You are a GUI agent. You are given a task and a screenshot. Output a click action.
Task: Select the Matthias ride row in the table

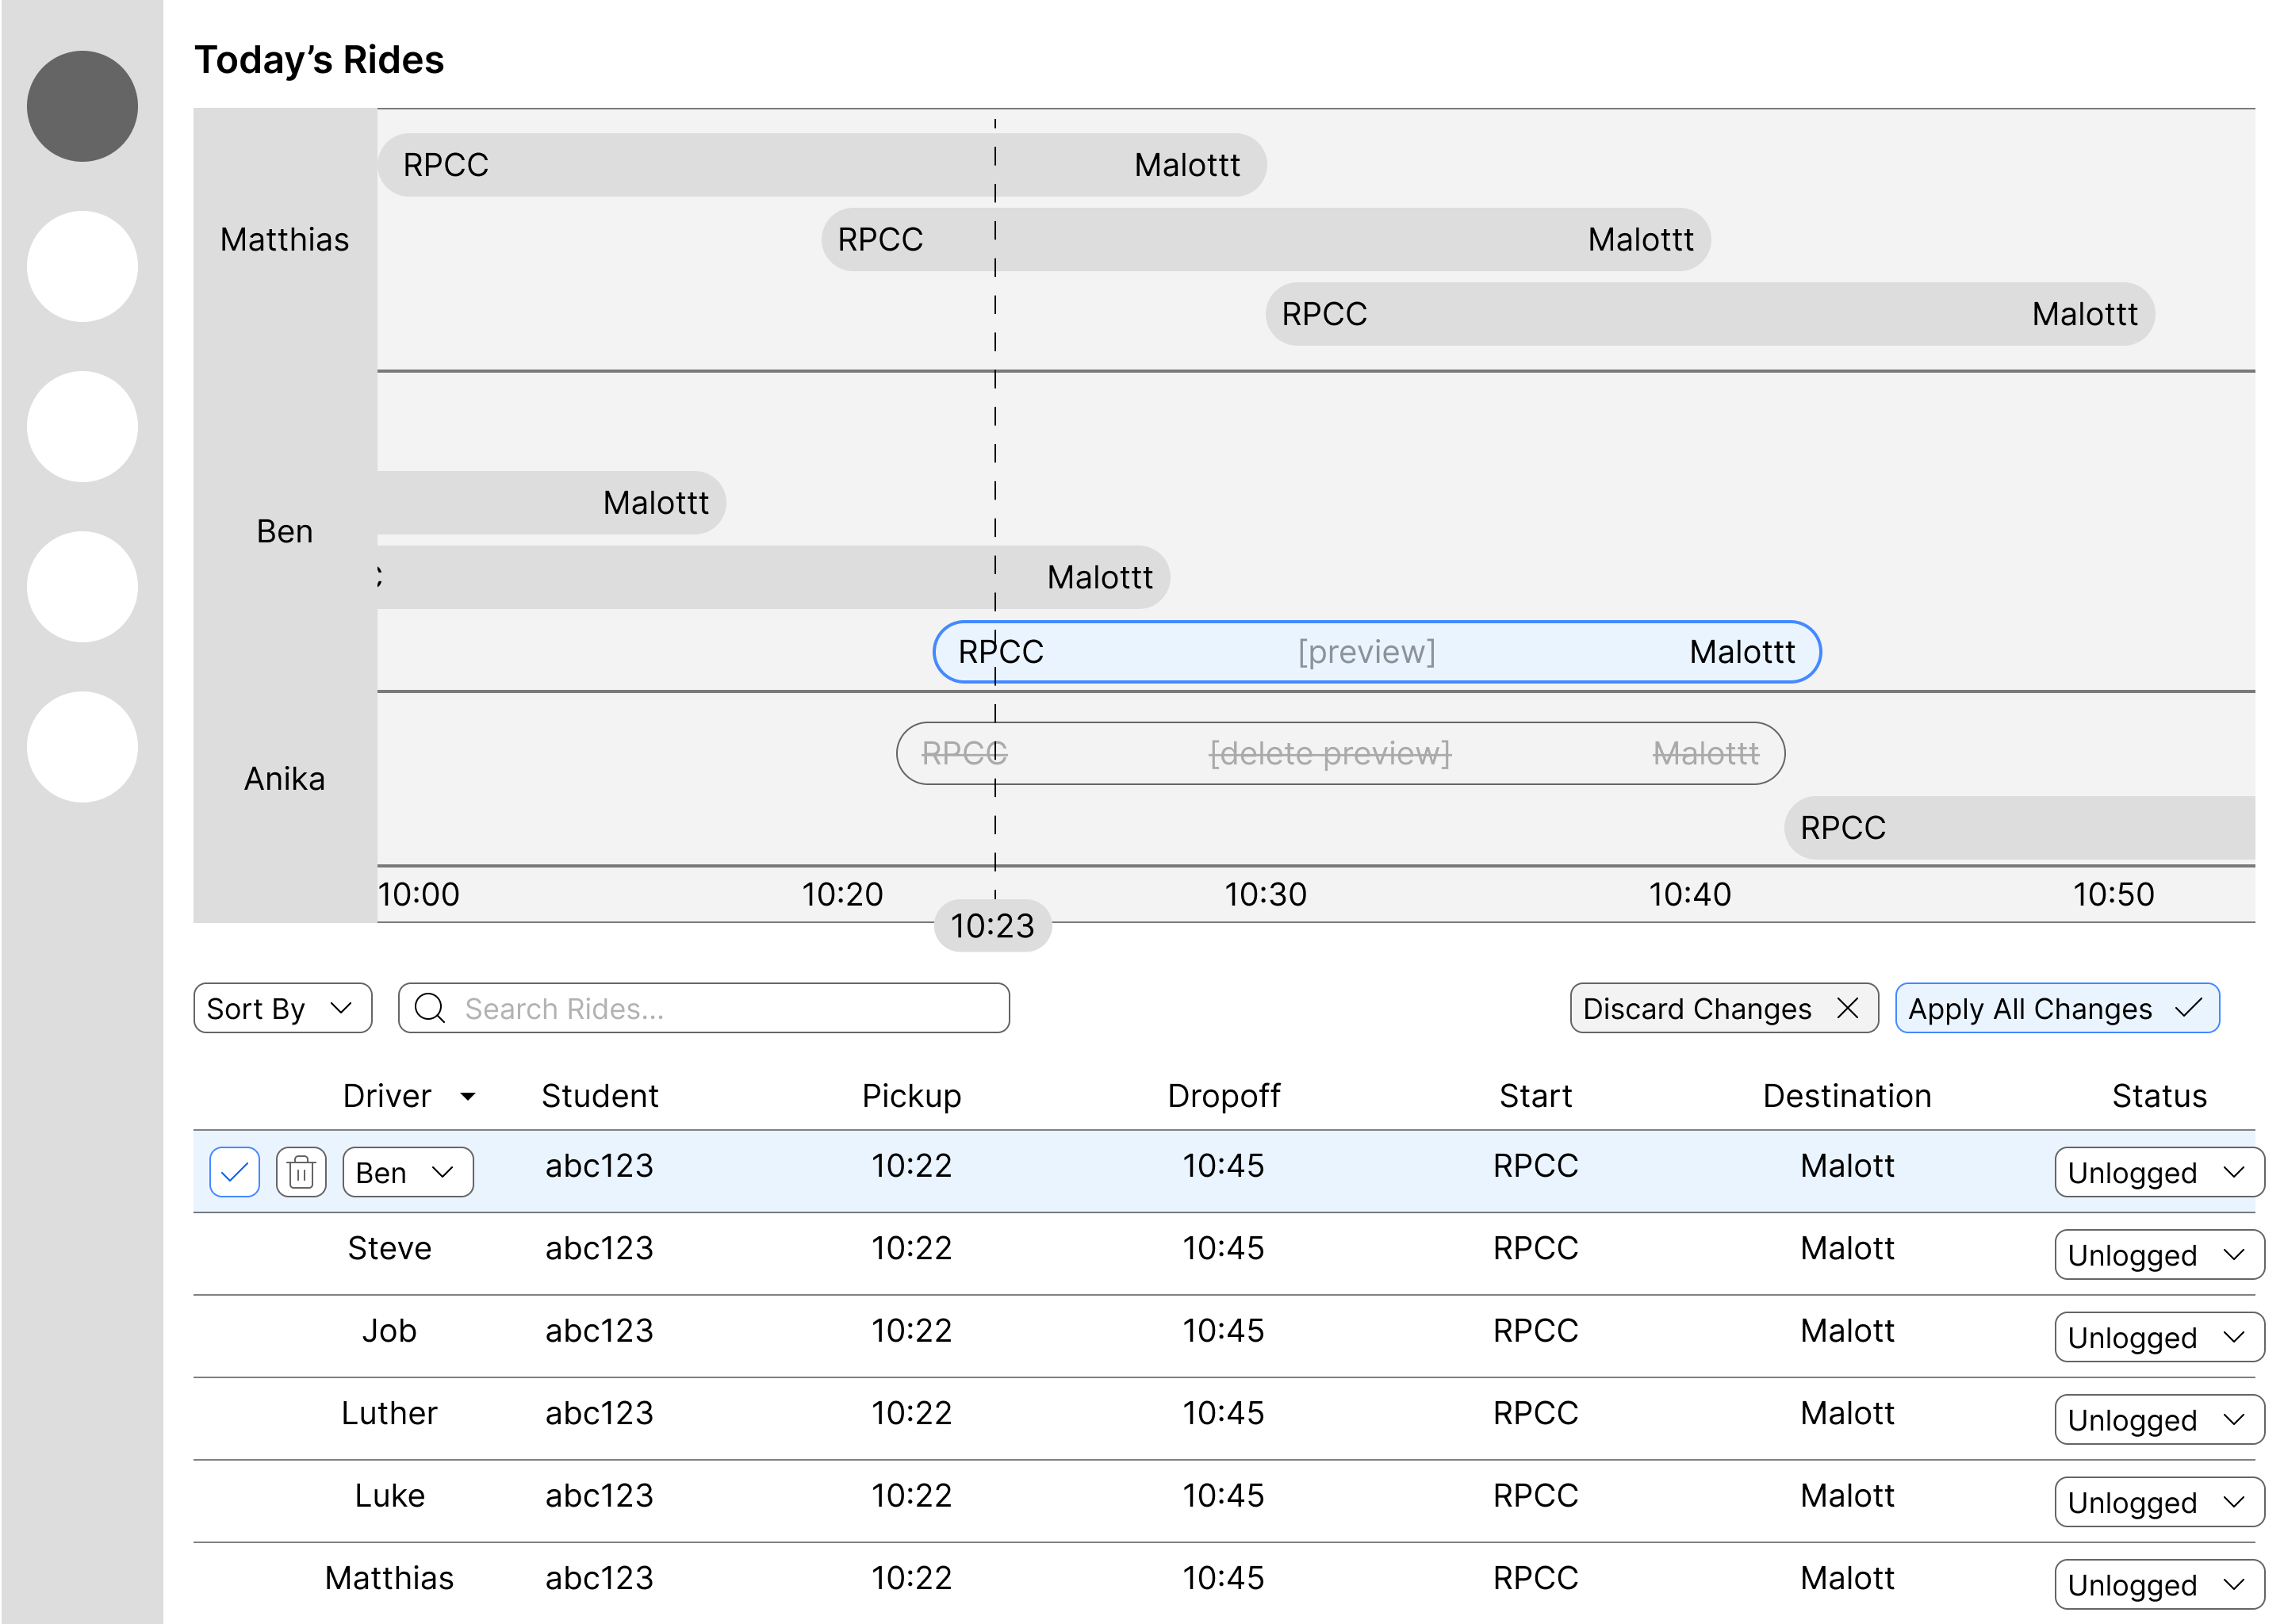click(x=1224, y=1584)
